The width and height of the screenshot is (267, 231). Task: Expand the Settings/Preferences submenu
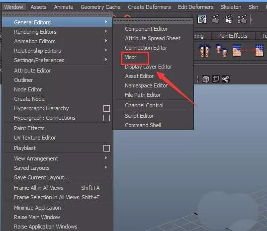[x=57, y=60]
